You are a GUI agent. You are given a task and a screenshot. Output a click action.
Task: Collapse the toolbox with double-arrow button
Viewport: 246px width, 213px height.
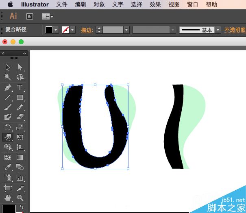25,54
